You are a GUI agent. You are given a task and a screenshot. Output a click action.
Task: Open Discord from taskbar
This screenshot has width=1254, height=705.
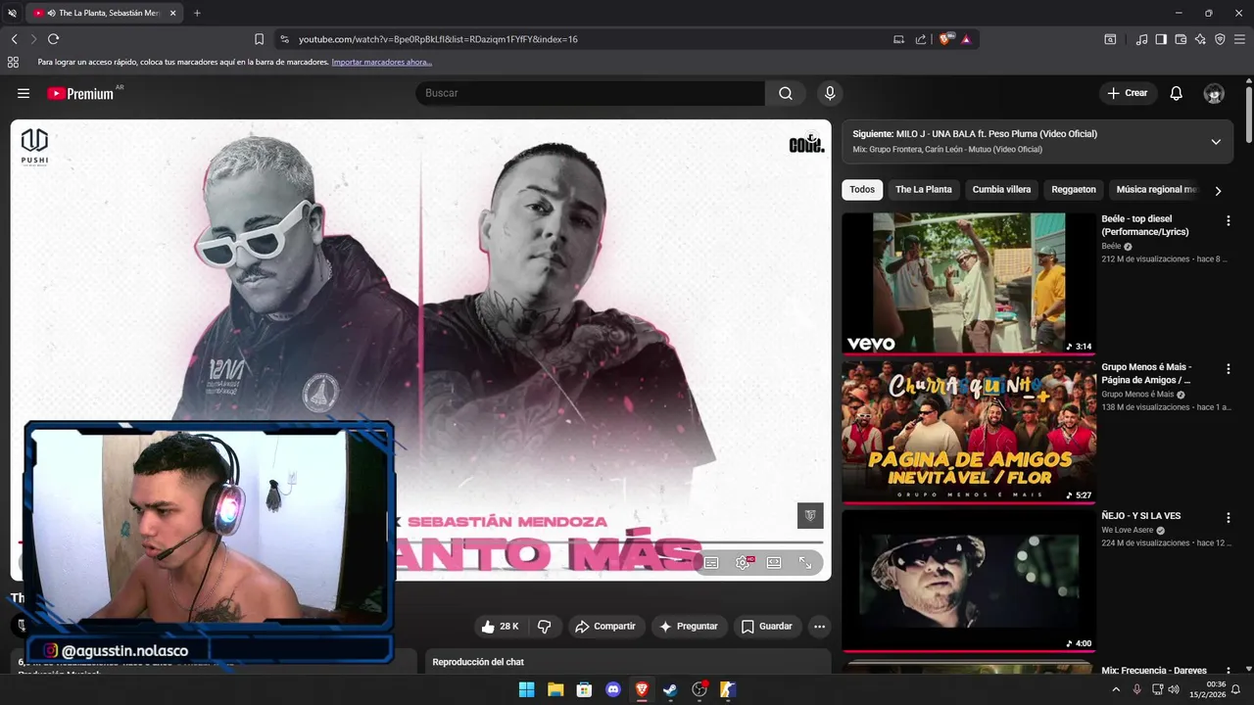coord(613,690)
